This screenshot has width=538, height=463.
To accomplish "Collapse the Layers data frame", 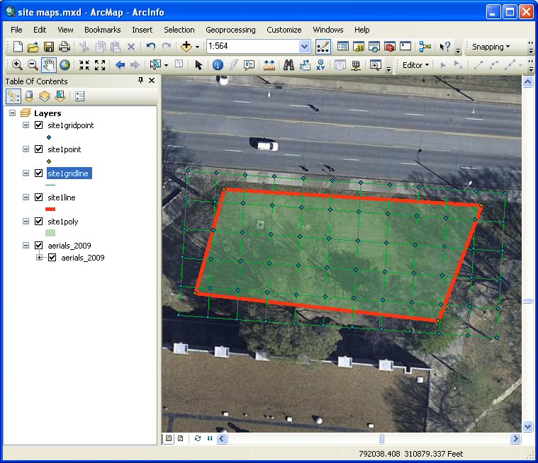I will (12, 113).
